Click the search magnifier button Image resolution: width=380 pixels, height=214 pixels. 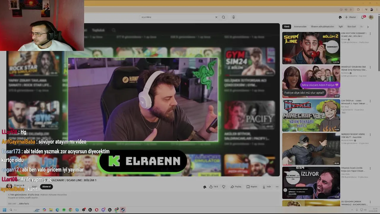click(224, 17)
